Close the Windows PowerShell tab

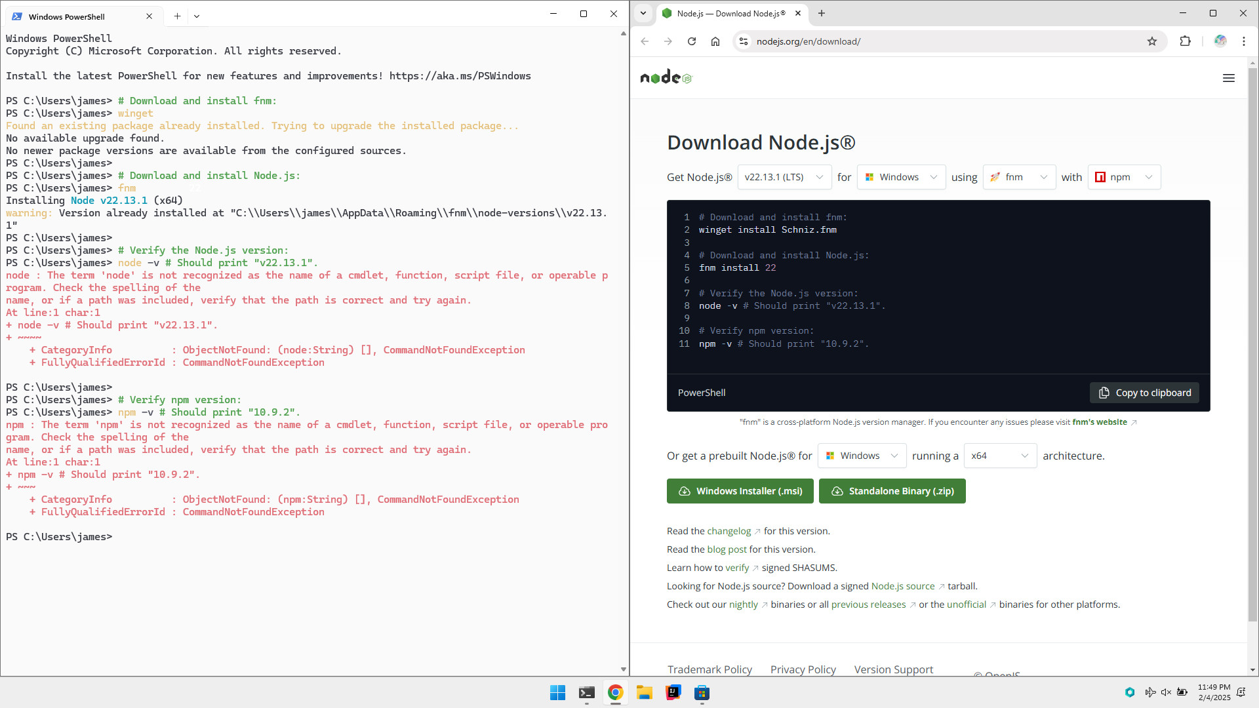(150, 16)
